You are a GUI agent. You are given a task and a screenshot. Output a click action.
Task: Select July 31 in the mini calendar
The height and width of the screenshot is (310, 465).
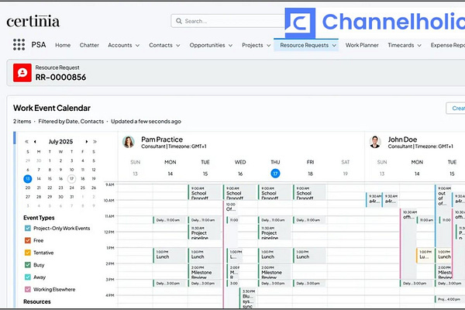coord(71,197)
